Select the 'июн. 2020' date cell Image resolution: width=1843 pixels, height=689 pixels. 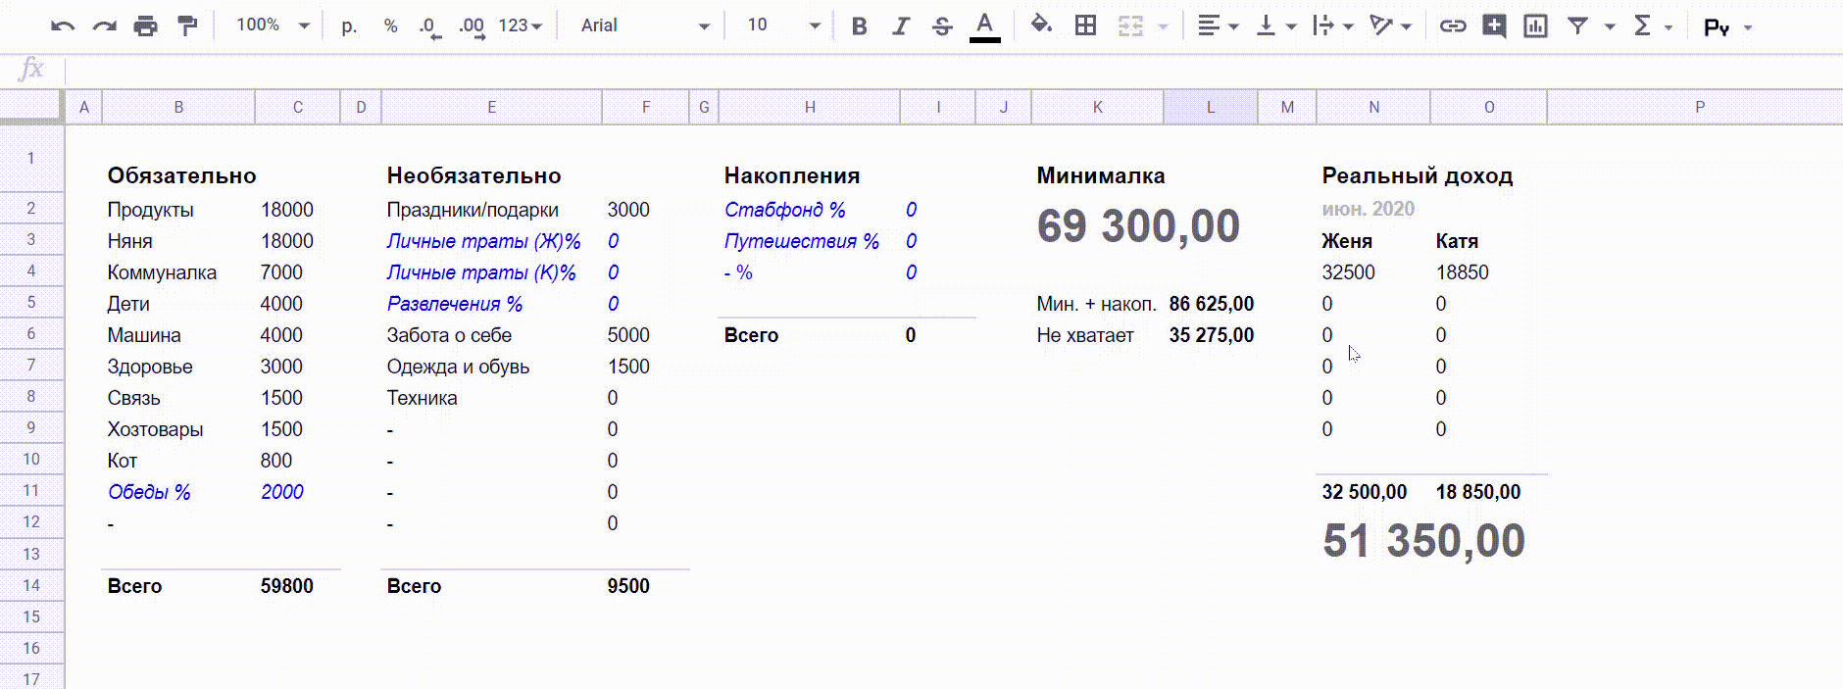(1368, 209)
